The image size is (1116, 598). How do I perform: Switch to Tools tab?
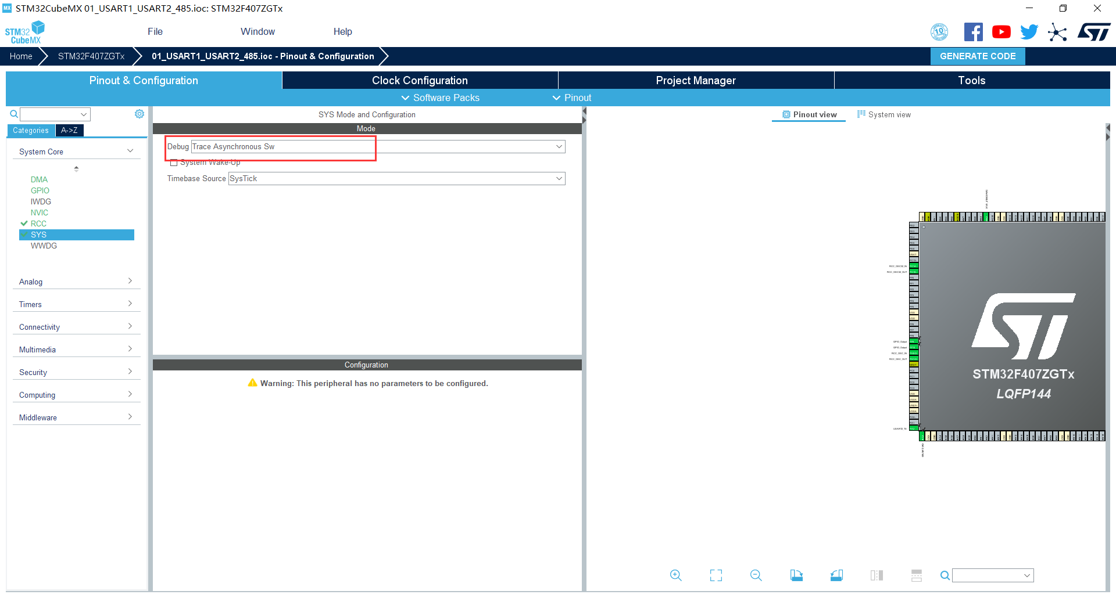pyautogui.click(x=972, y=80)
